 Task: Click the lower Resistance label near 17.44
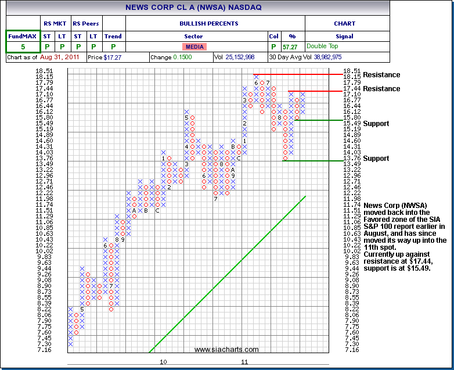coord(381,89)
